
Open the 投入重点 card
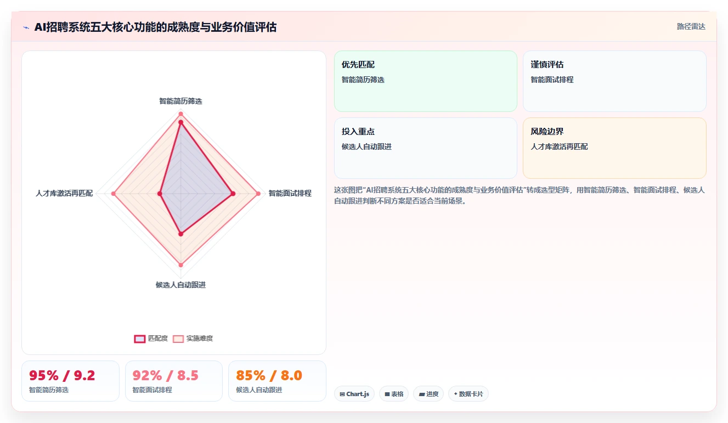tap(426, 148)
